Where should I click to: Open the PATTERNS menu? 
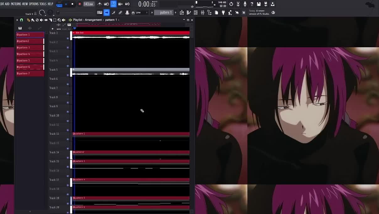tap(16, 4)
